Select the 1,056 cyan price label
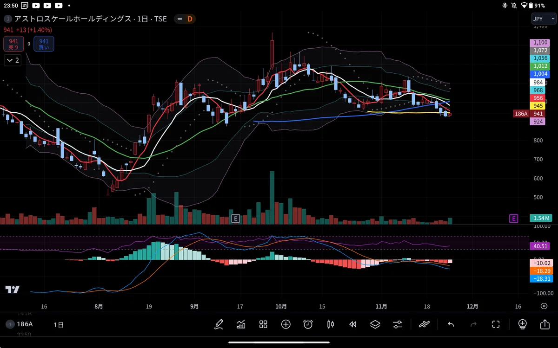The height and width of the screenshot is (348, 558). (539, 58)
